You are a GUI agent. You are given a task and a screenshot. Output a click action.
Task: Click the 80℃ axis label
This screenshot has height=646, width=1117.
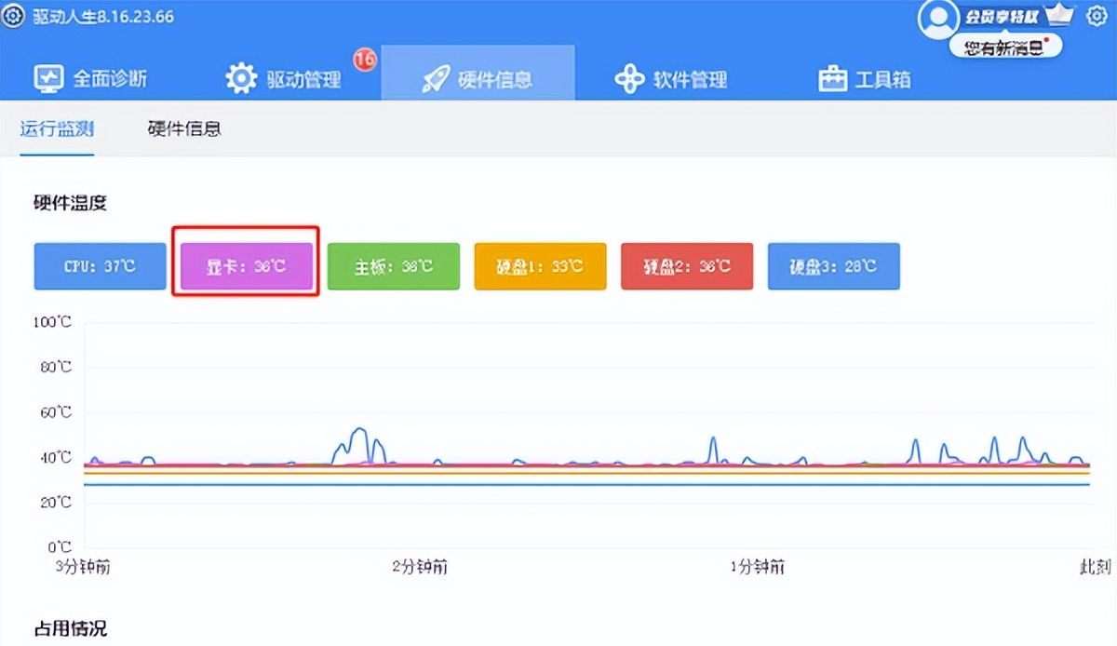click(x=57, y=367)
